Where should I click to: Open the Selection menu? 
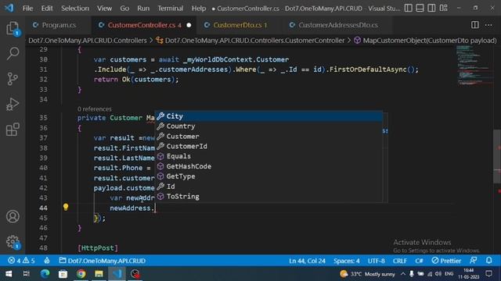75,9
